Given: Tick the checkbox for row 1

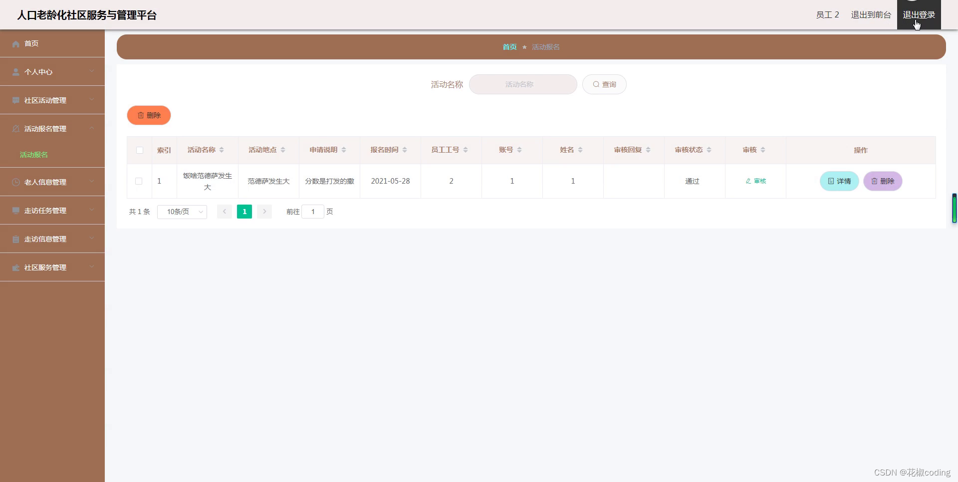Looking at the screenshot, I should point(139,182).
